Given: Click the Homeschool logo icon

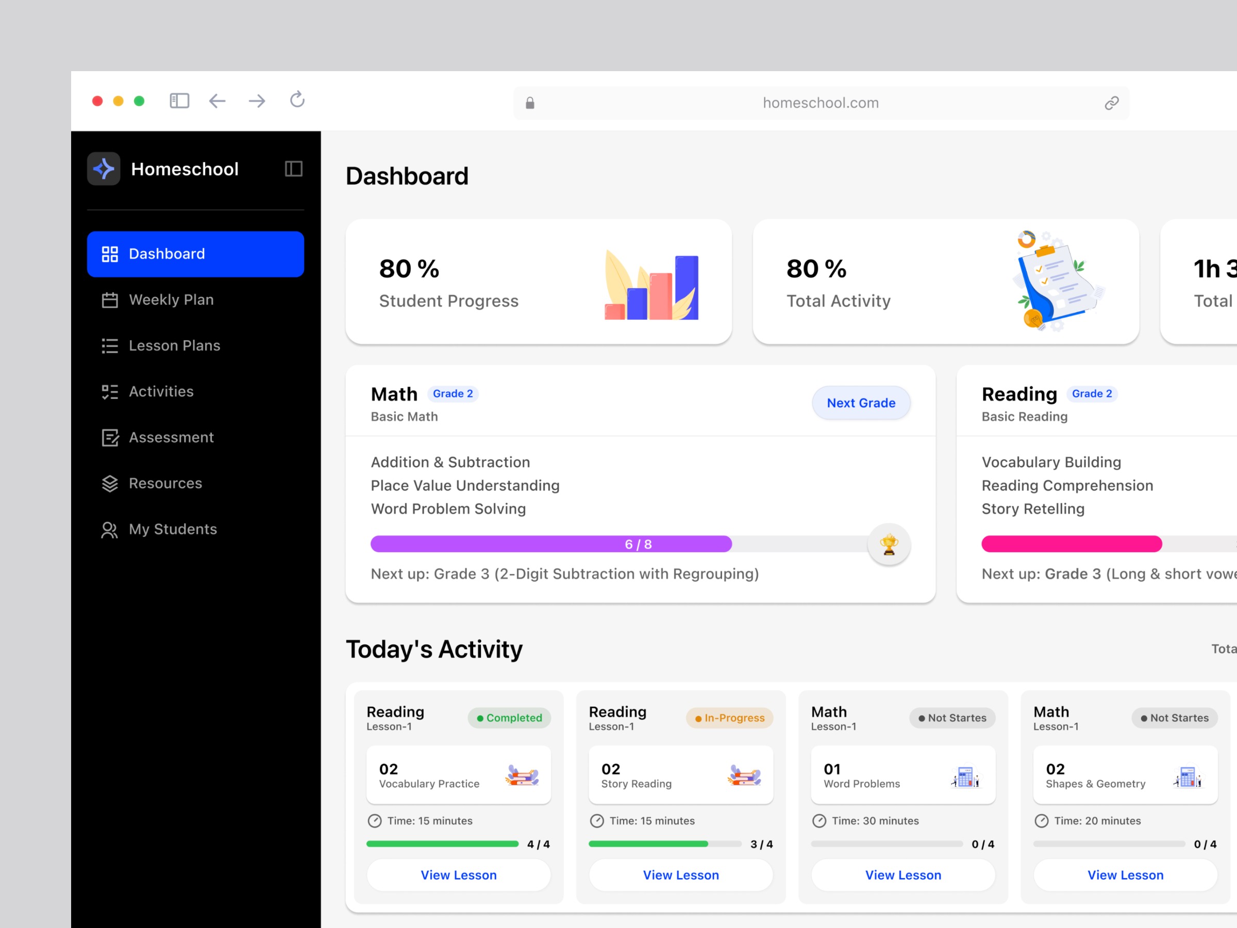Looking at the screenshot, I should [x=104, y=169].
